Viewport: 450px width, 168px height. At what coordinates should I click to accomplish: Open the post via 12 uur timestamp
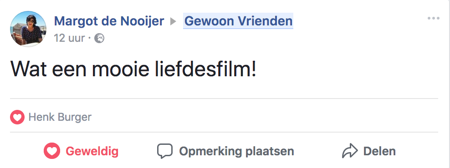[x=69, y=38]
